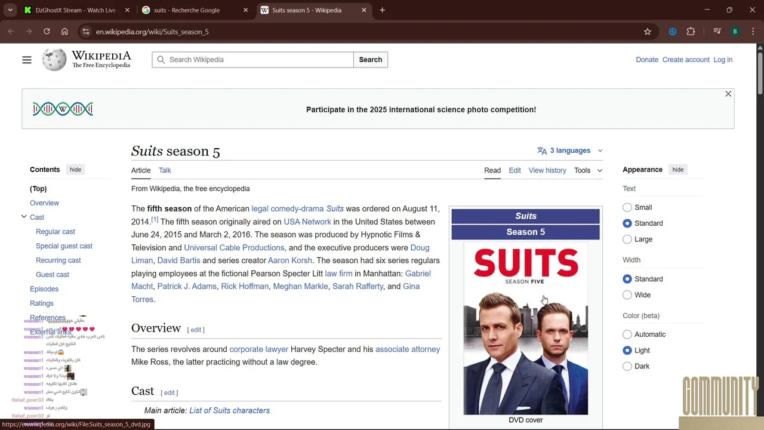View site information icon in address bar
The width and height of the screenshot is (764, 430).
coord(86,32)
